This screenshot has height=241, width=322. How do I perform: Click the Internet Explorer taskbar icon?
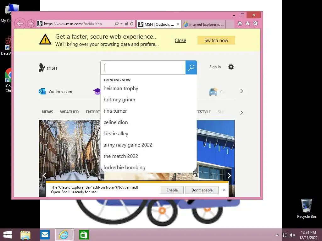[x=64, y=235]
